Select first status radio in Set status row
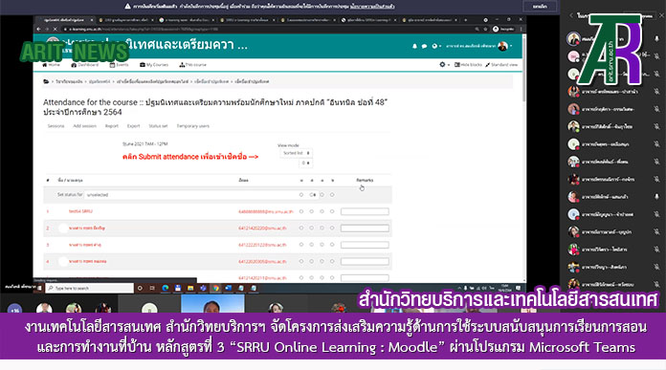 pos(301,195)
